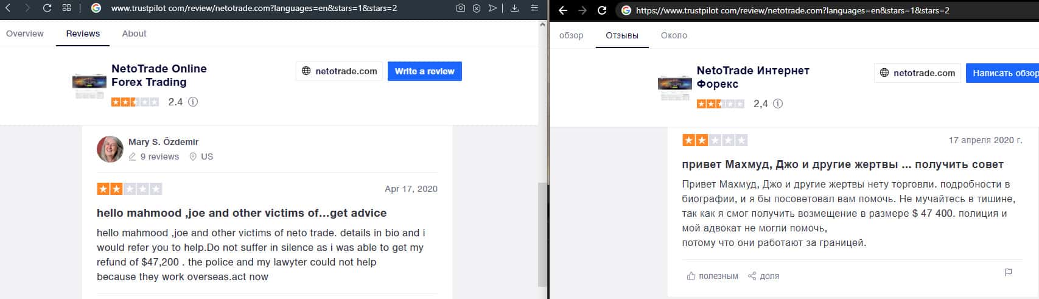
Task: Select the Reviews tab
Action: click(83, 33)
